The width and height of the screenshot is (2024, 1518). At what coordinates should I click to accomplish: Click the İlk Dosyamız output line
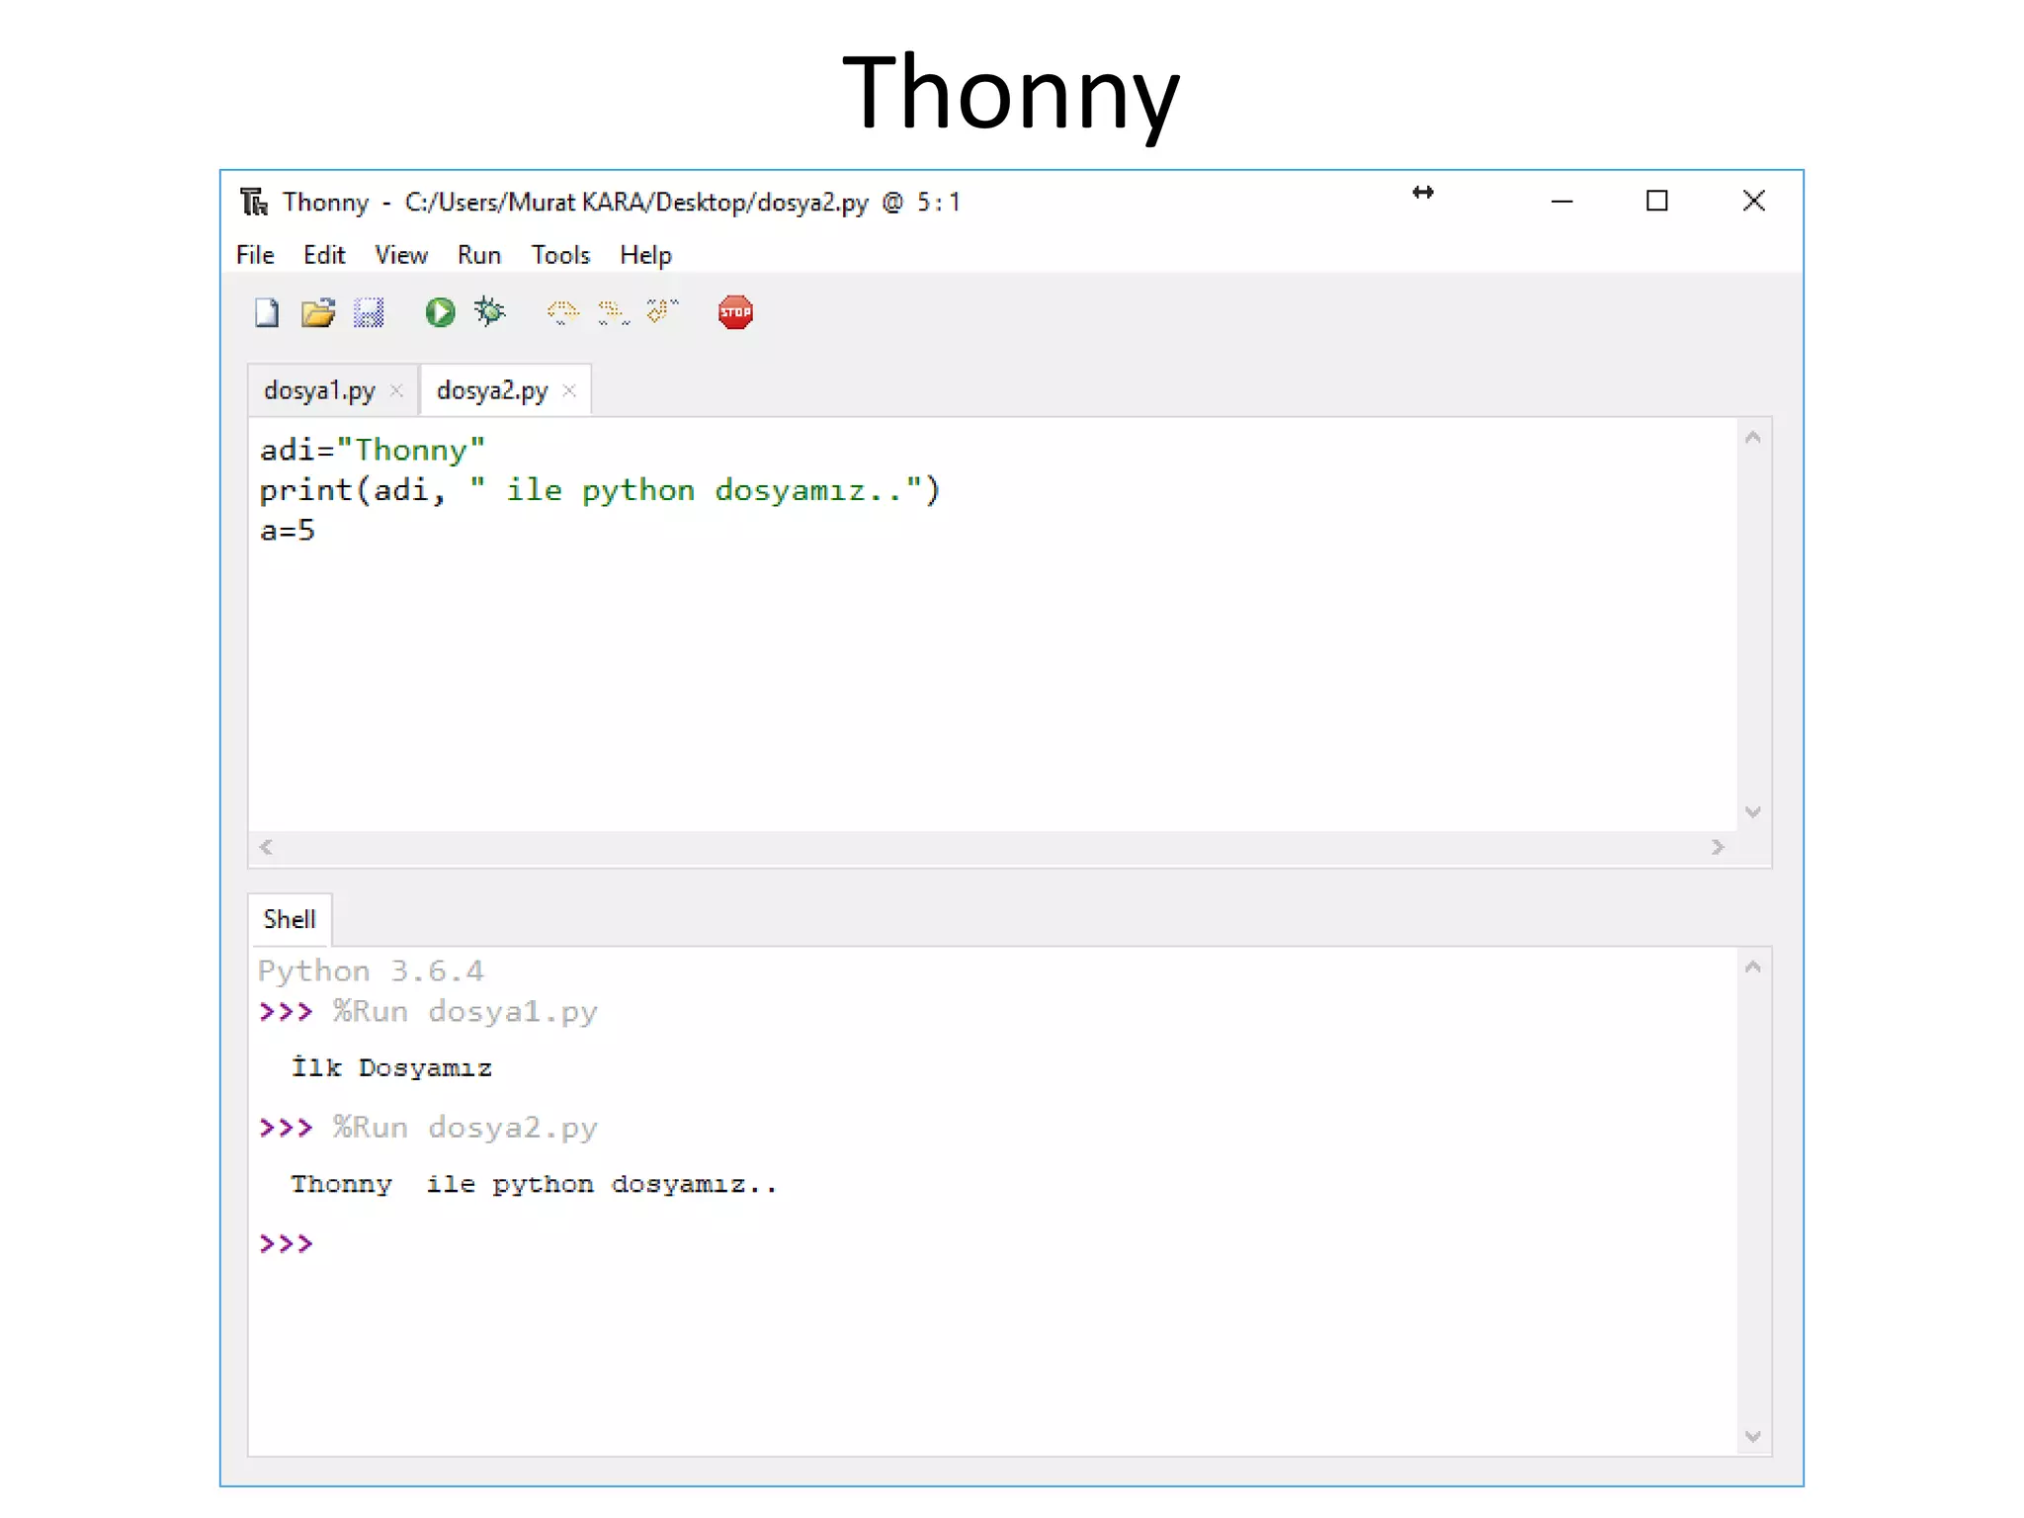click(391, 1067)
